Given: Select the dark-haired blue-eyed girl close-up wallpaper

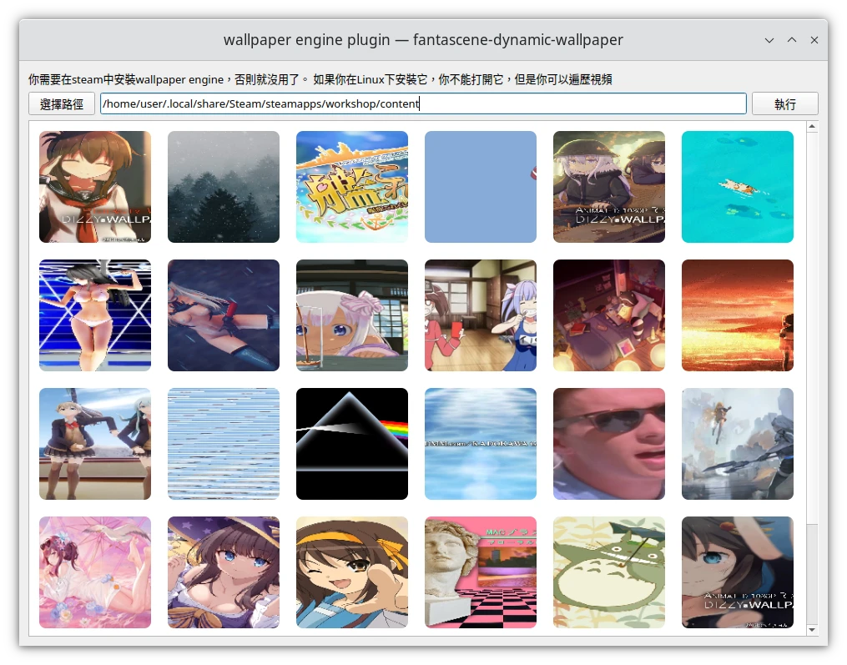Looking at the screenshot, I should point(738,572).
